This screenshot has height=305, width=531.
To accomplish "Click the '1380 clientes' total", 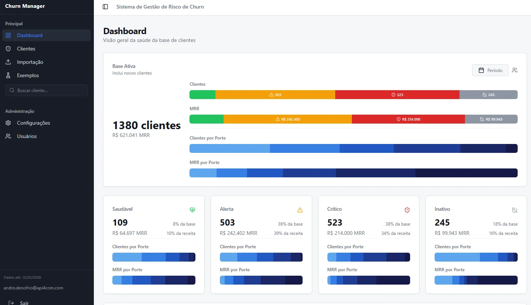I will [146, 125].
